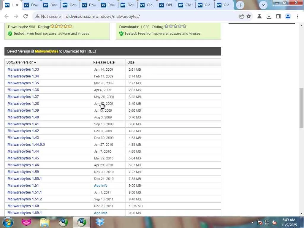Select the active browser taskbar button
This screenshot has height=228, width=304.
[82, 222]
